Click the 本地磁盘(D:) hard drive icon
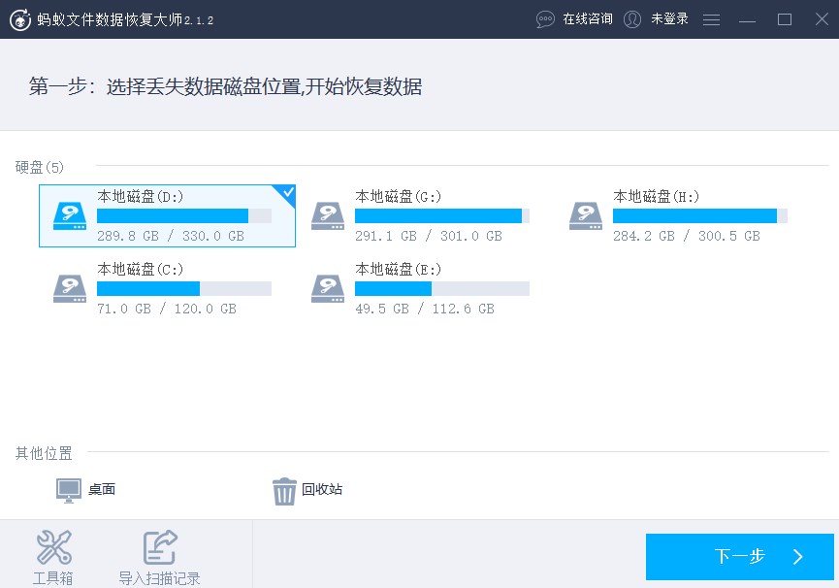 [x=68, y=215]
